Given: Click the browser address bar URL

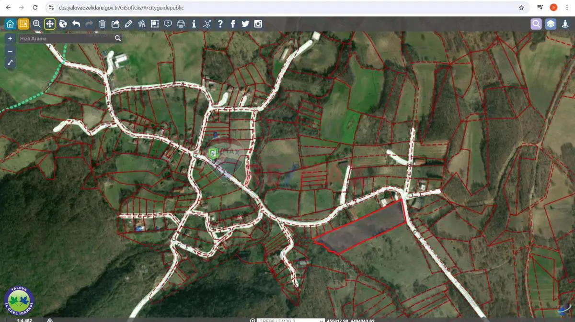Looking at the screenshot, I should (x=121, y=8).
